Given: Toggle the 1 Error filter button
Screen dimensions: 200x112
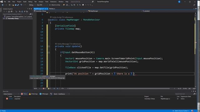Looking at the screenshot, I should [x=24, y=94].
